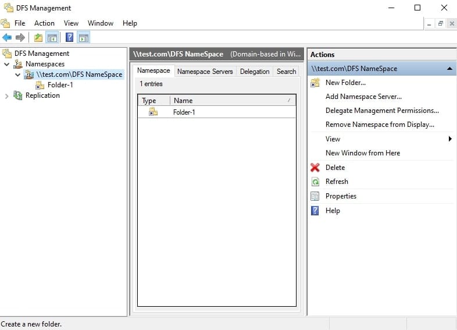Collapse the Namespaces tree node
This screenshot has height=330, width=457.
tap(7, 64)
